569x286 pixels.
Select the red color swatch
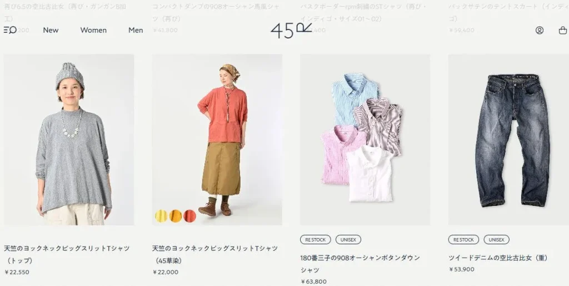tap(189, 216)
